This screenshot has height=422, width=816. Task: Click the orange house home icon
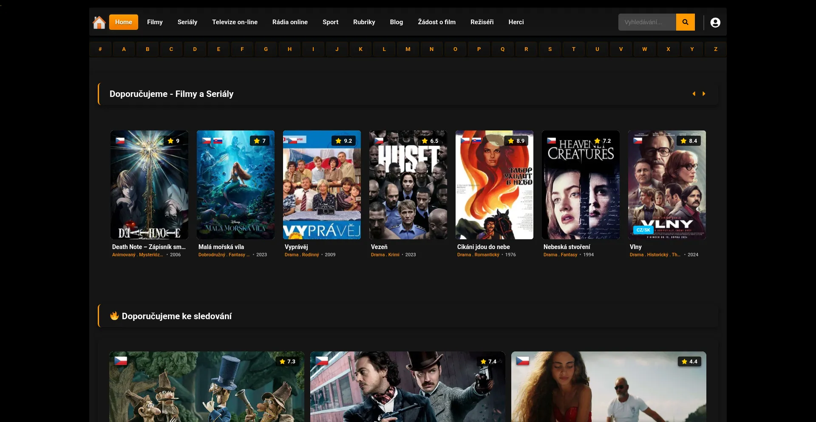(x=99, y=22)
